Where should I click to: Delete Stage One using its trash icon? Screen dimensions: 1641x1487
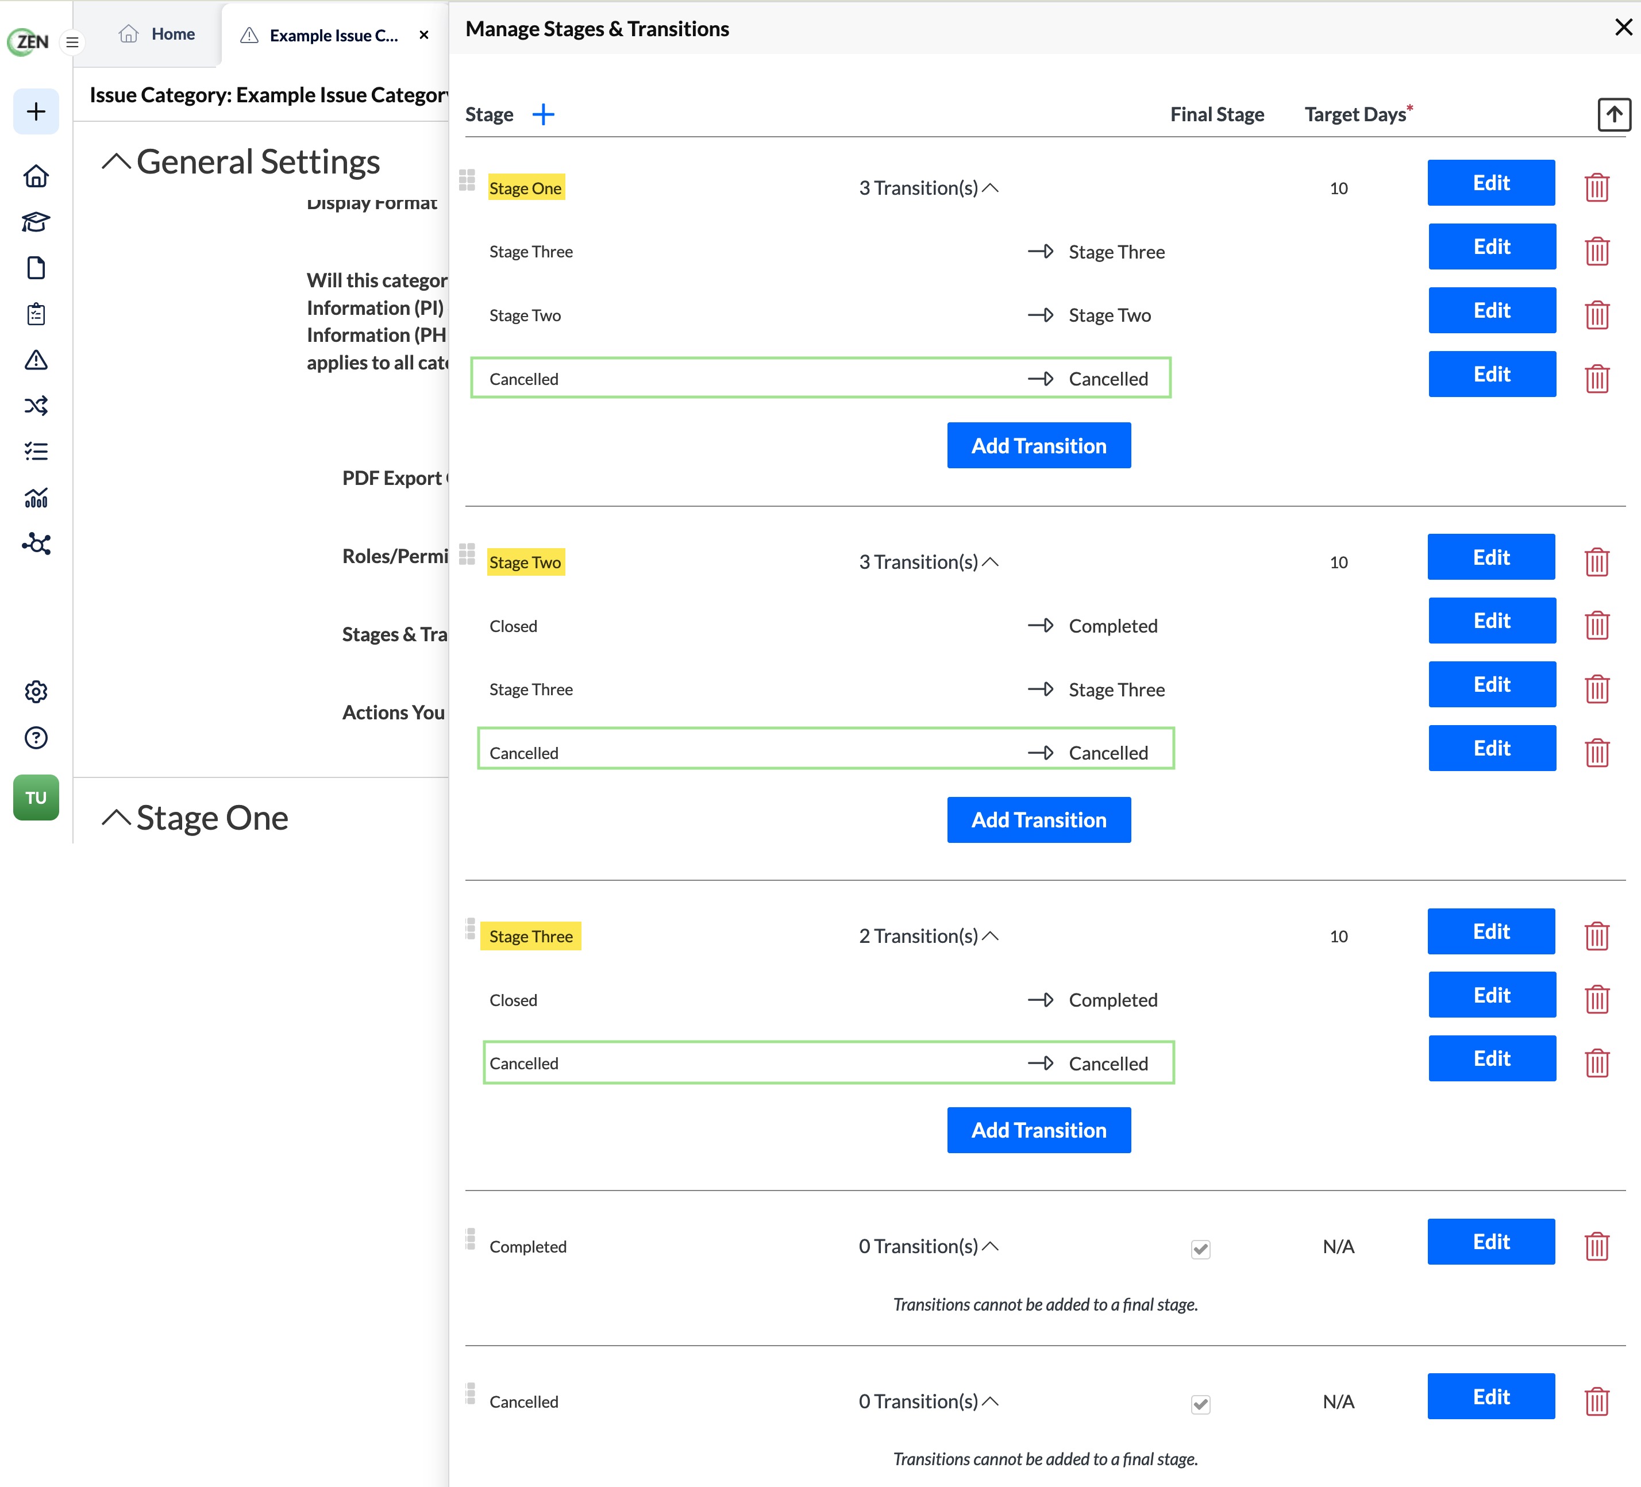[x=1597, y=188]
